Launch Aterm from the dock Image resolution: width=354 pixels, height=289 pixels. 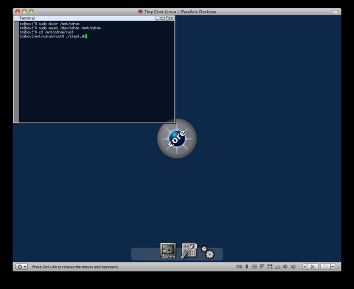point(168,250)
